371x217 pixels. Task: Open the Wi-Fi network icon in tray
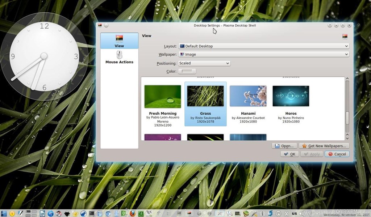(310, 213)
